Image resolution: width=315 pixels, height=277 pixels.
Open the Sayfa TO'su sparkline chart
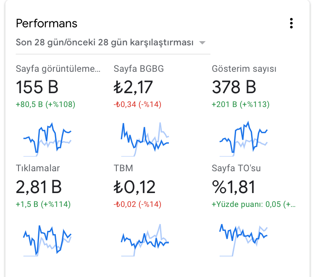point(243,240)
